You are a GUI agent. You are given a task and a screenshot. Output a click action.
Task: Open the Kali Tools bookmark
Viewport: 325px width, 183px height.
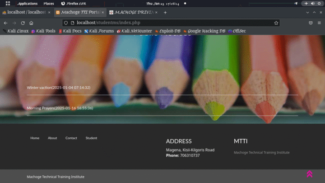coord(43,31)
